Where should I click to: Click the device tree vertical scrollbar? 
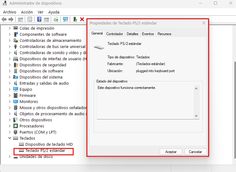(235, 110)
